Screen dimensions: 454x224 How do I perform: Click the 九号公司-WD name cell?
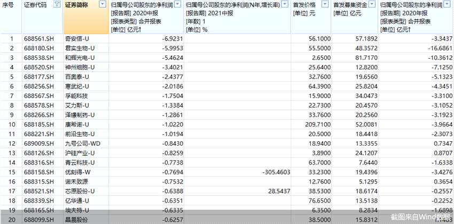[x=83, y=143]
